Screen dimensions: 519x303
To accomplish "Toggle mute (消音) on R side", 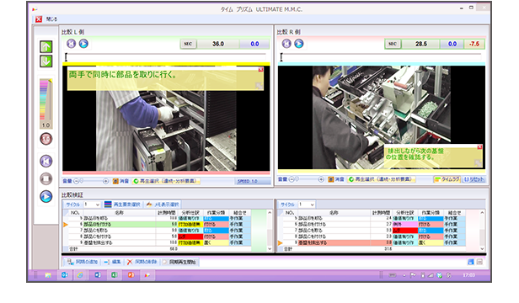I will click(x=336, y=179).
